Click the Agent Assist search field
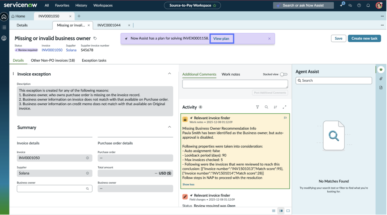387x215 pixels. tap(334, 80)
